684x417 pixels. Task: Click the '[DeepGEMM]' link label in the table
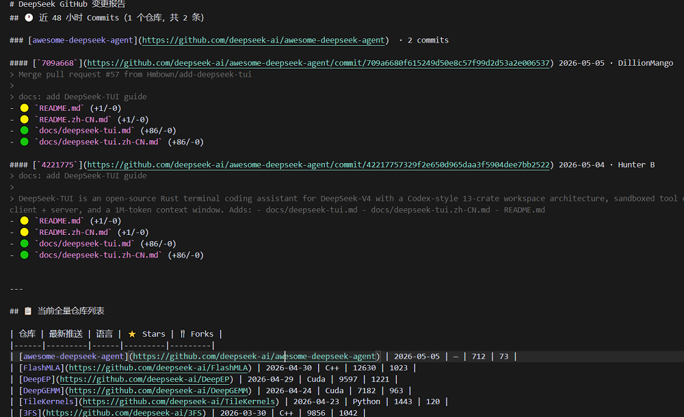click(x=42, y=390)
